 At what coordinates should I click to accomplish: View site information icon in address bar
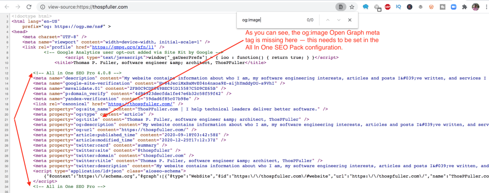pyautogui.click(x=43, y=7)
